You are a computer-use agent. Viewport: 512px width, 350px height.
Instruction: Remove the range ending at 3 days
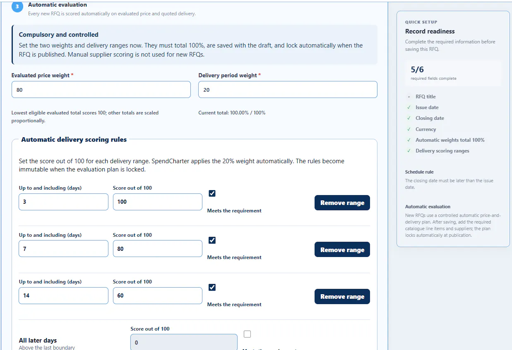point(342,202)
